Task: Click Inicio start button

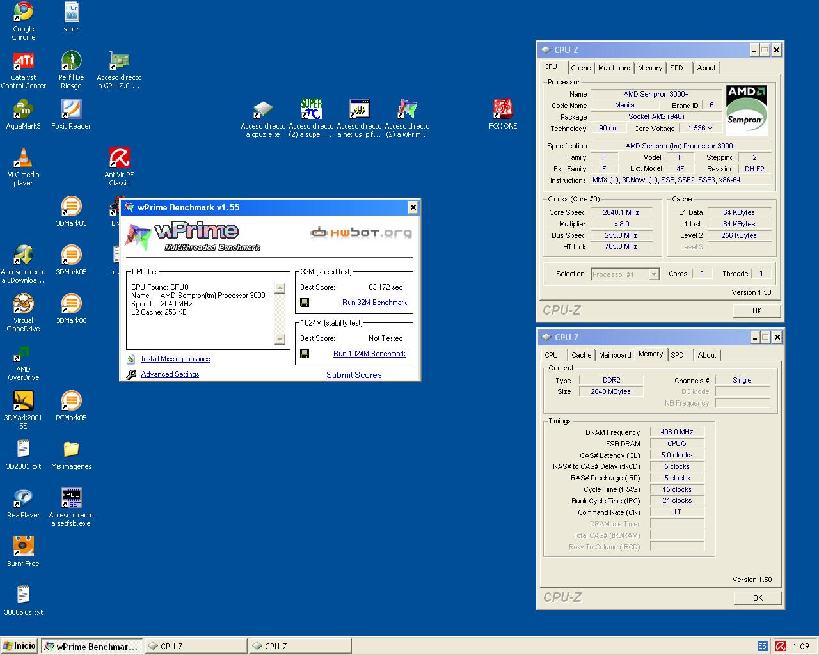Action: [19, 646]
